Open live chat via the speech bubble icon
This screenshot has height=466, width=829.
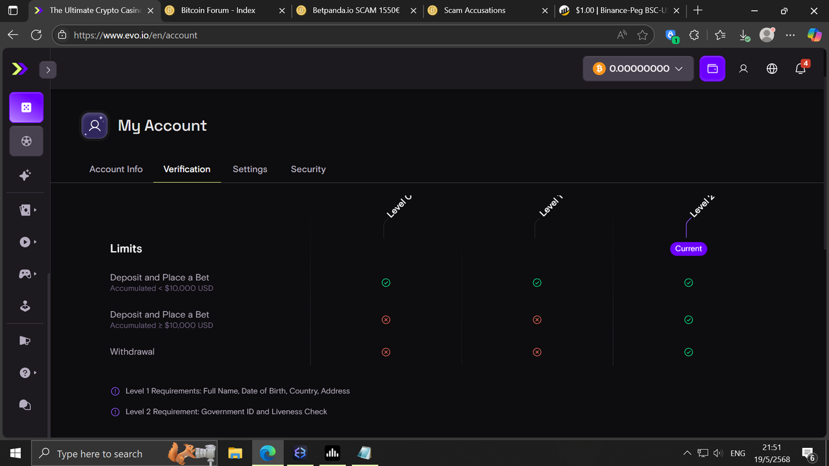point(26,405)
